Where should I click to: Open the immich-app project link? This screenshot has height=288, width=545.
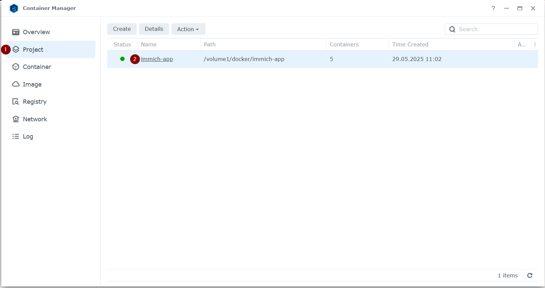(157, 59)
